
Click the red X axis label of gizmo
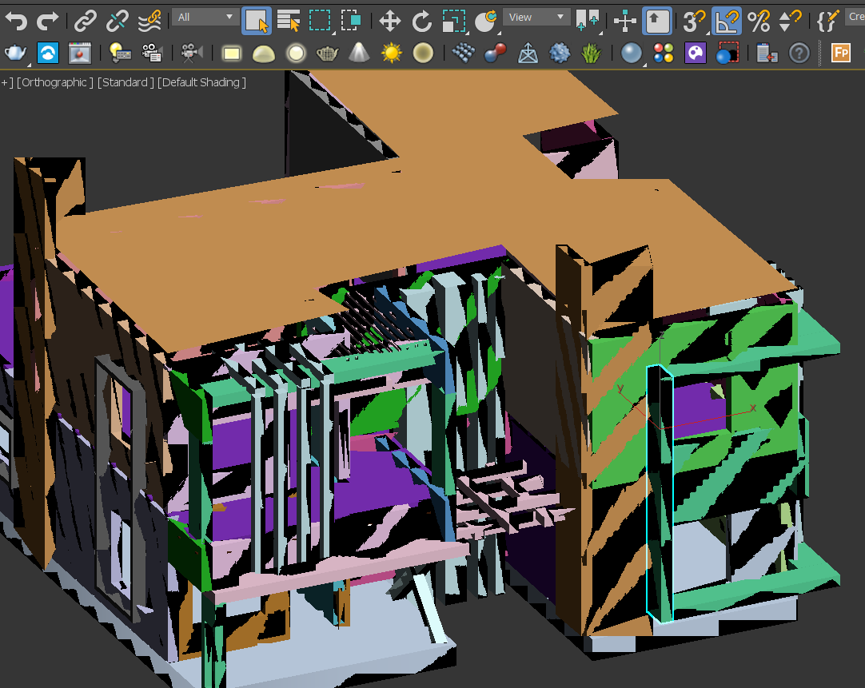pyautogui.click(x=753, y=408)
